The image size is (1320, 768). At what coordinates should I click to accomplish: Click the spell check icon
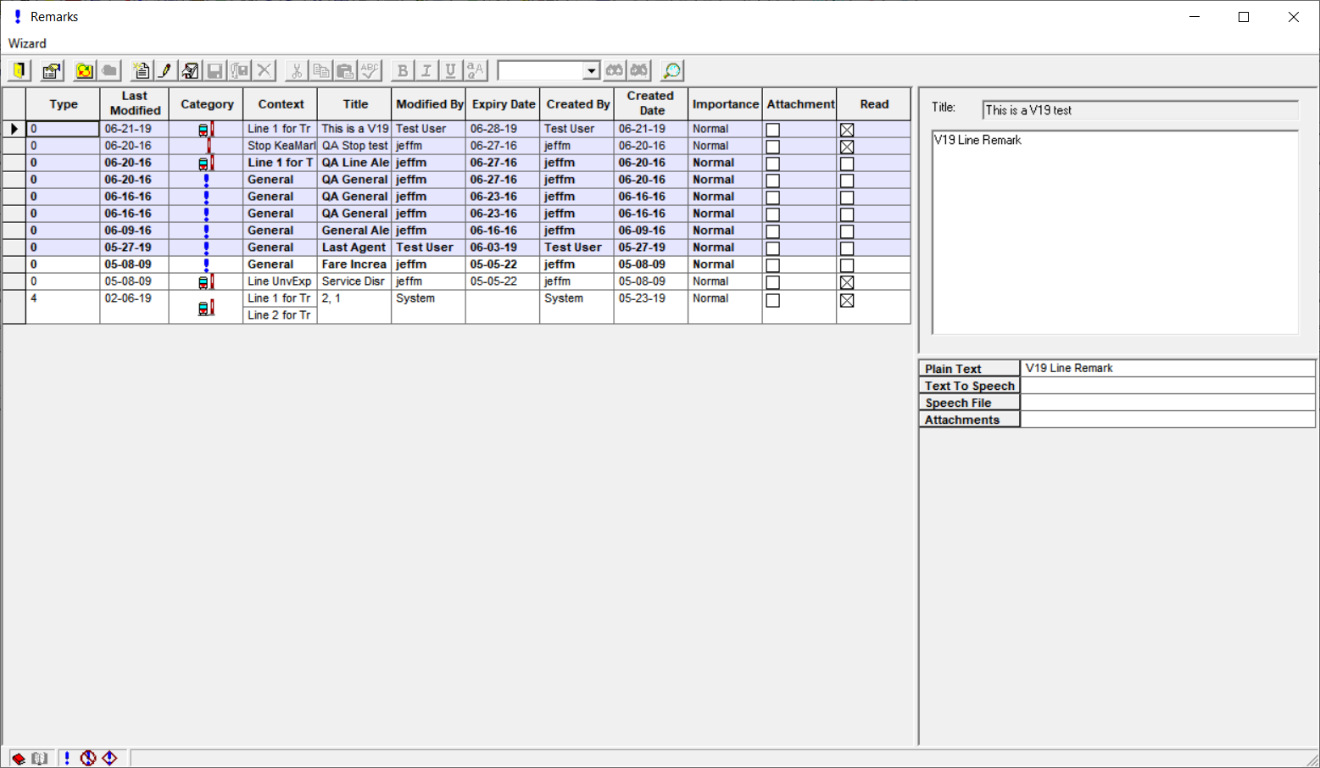point(370,70)
